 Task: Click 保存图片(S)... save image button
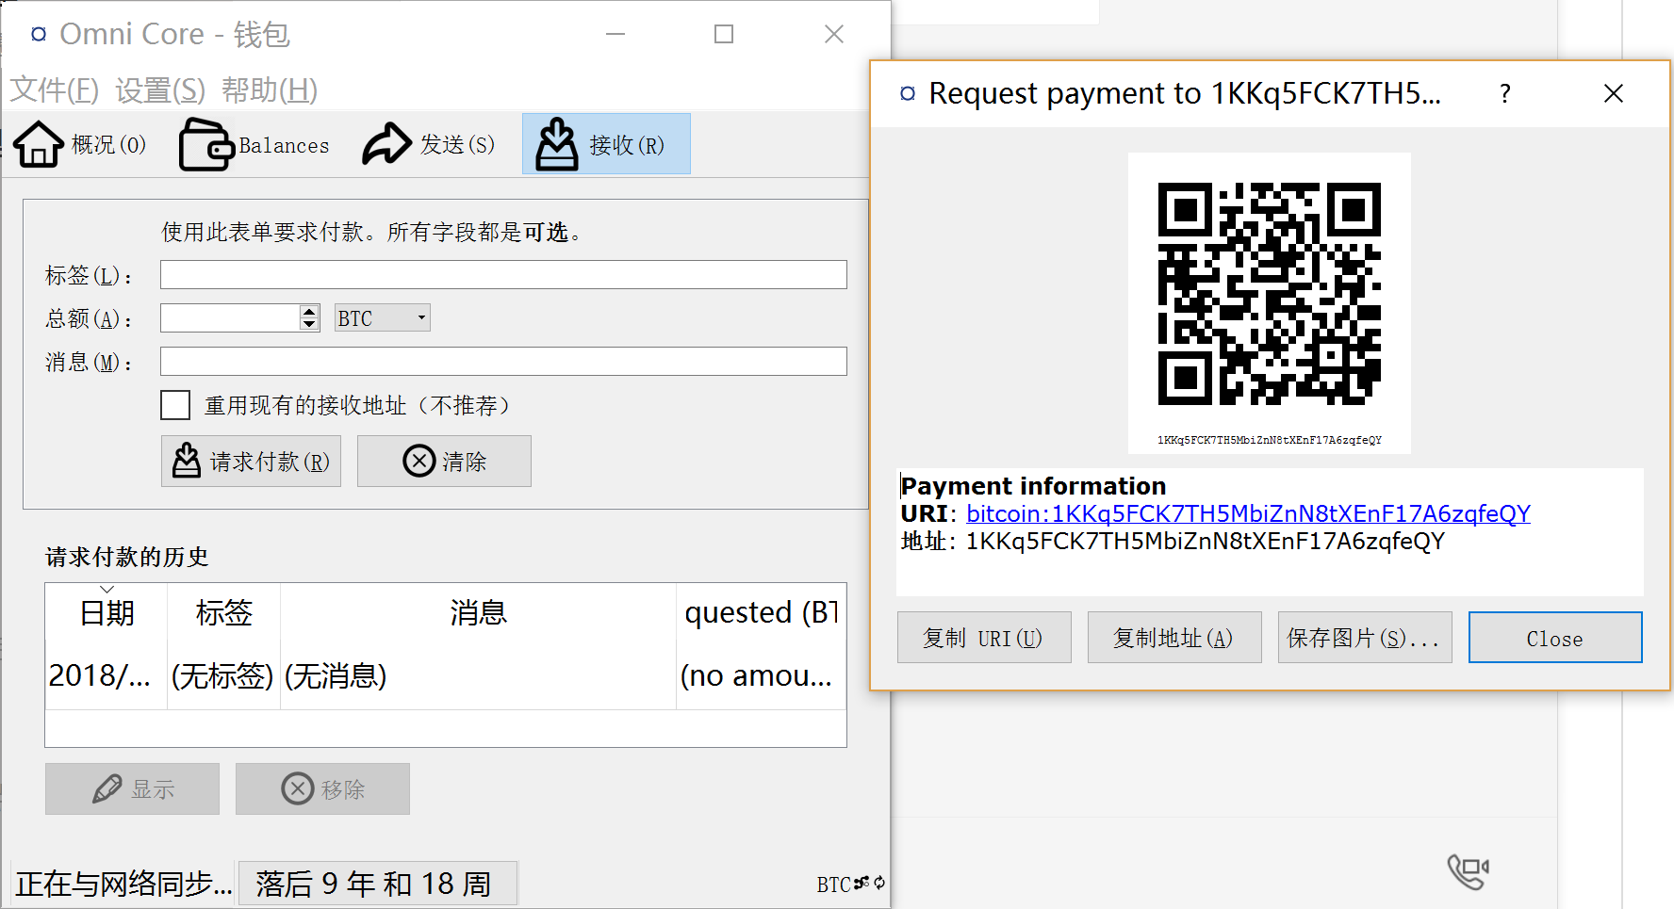coord(1365,638)
